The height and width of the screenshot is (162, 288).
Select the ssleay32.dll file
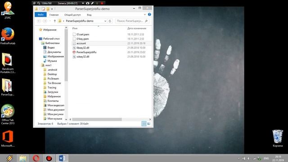83,57
